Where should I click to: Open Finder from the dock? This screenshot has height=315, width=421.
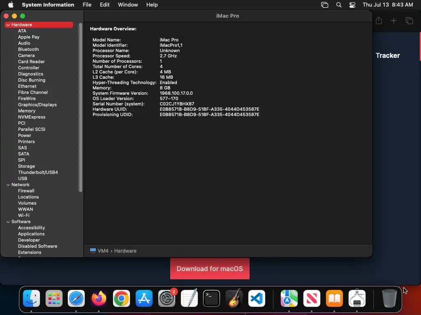click(x=31, y=298)
